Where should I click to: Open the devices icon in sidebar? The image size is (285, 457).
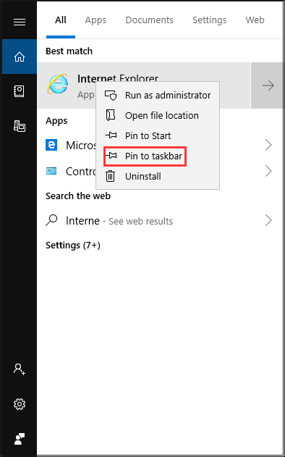click(20, 126)
